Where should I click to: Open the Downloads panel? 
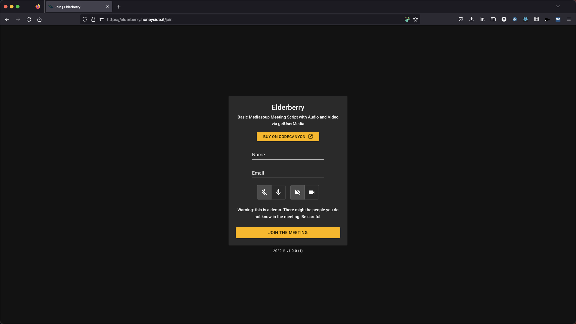click(x=471, y=19)
